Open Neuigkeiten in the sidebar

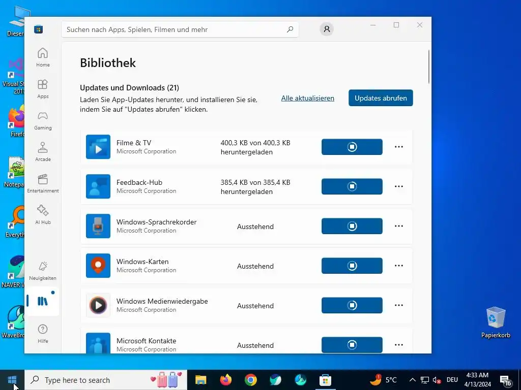pyautogui.click(x=43, y=271)
